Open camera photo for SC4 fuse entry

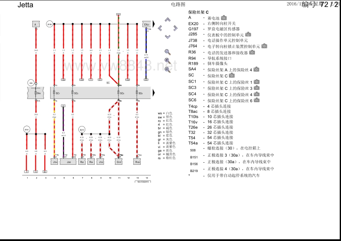[257, 94]
